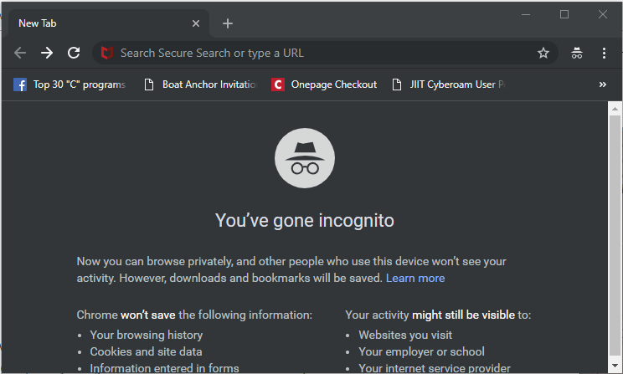This screenshot has width=623, height=374.
Task: Click the large incognito hat logo
Action: pyautogui.click(x=305, y=158)
